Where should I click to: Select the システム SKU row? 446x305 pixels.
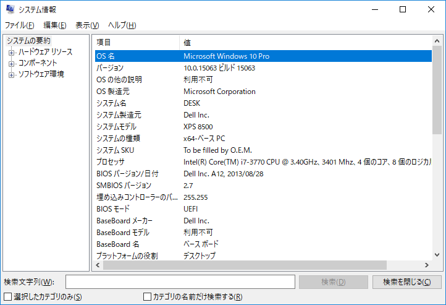[x=263, y=150]
